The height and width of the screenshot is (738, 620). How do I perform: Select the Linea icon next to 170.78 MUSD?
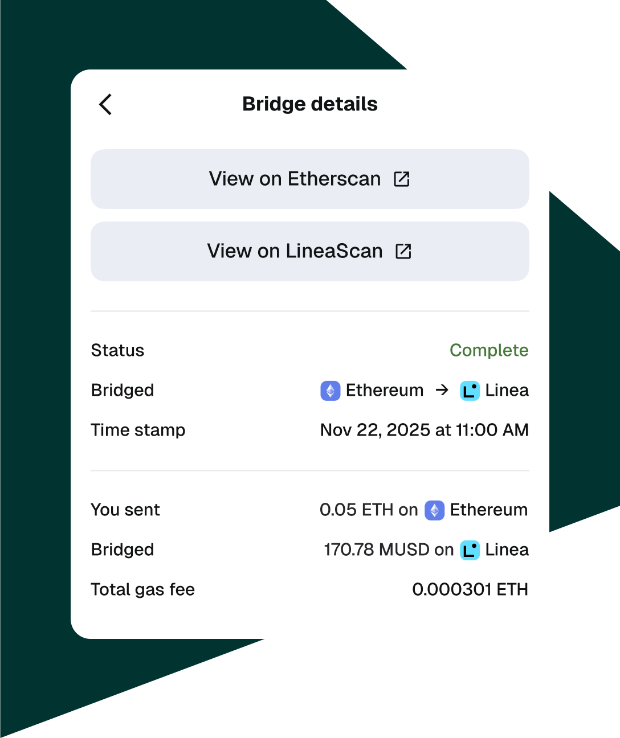[x=470, y=550]
